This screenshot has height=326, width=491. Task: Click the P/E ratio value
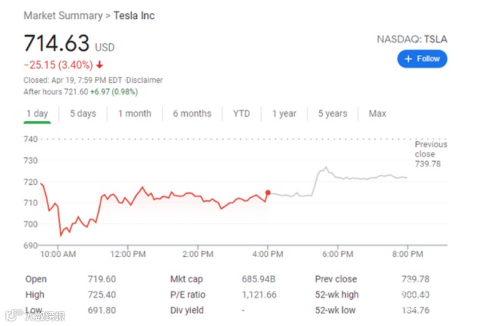click(258, 295)
